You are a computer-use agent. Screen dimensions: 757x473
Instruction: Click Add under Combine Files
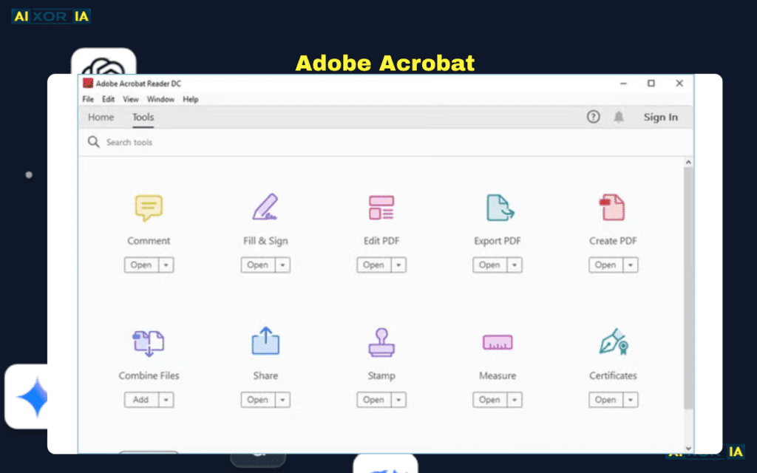143,399
